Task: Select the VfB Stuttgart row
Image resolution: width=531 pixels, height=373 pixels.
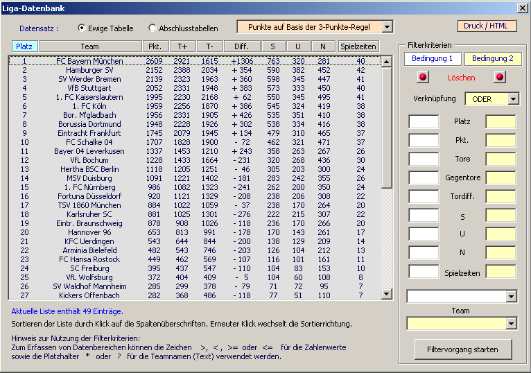Action: point(195,88)
